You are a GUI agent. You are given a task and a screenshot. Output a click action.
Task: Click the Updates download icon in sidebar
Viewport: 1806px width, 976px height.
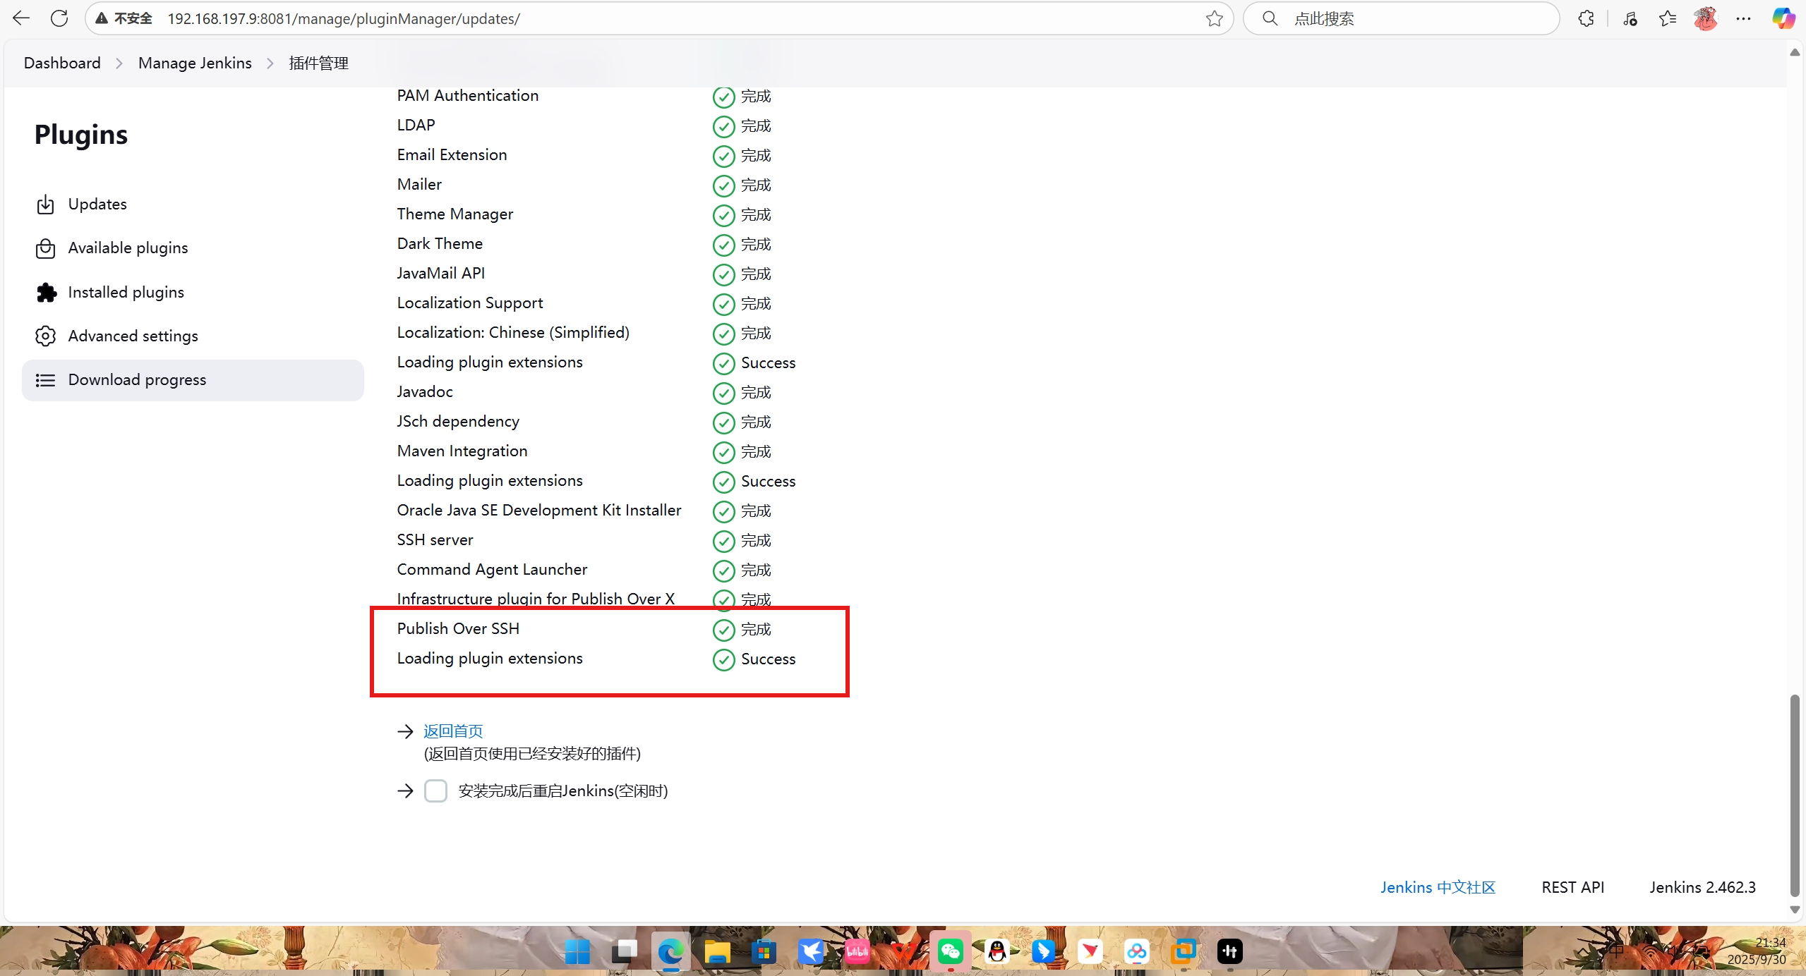click(x=45, y=205)
